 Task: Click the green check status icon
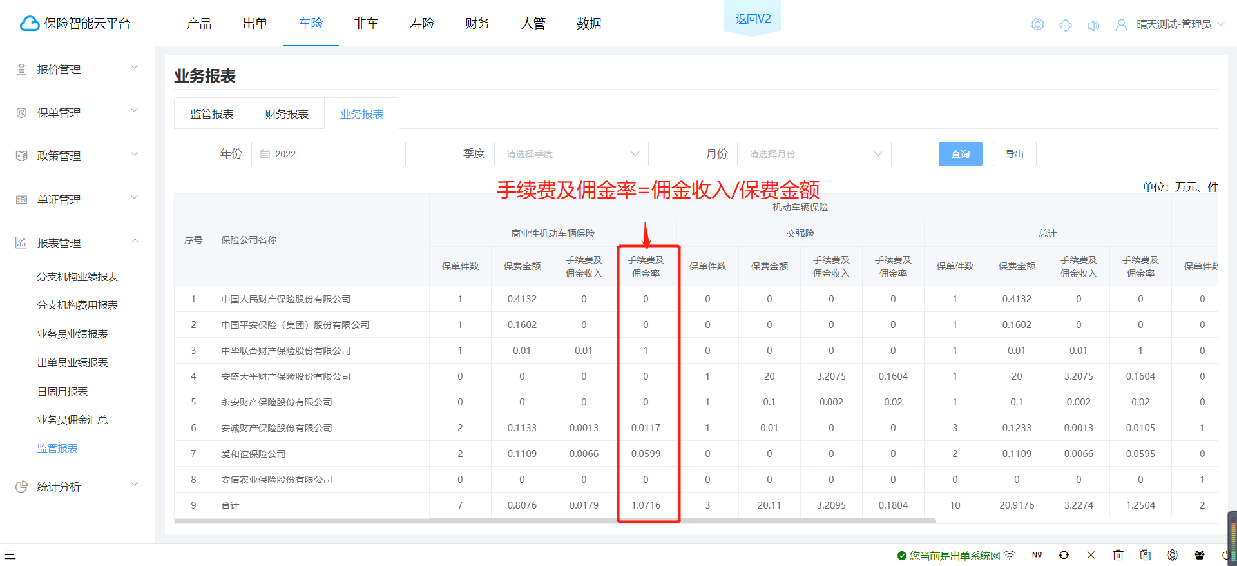pos(901,555)
